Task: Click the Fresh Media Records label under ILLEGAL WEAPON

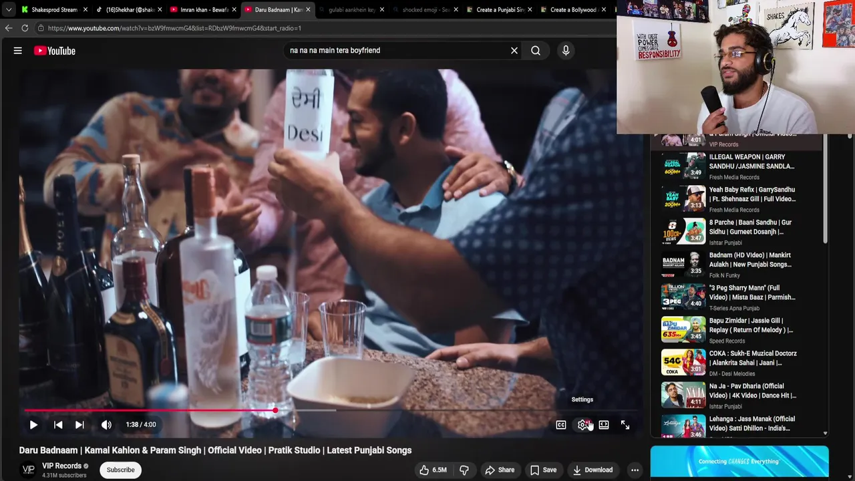Action: tap(734, 177)
